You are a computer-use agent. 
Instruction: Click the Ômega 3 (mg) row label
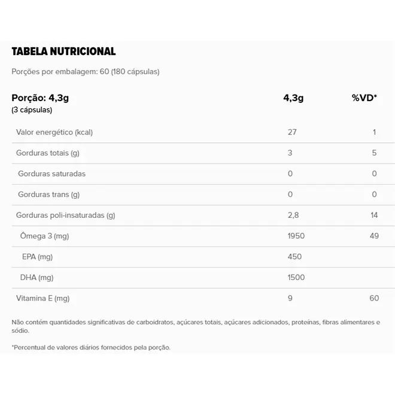(x=44, y=236)
